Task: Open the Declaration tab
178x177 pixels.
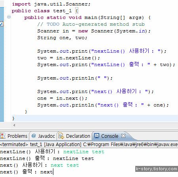Action: 75,136
